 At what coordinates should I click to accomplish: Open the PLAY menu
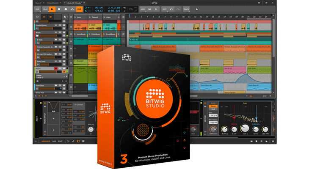coord(46,9)
